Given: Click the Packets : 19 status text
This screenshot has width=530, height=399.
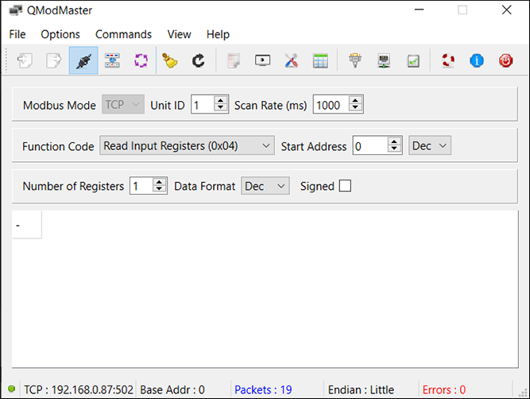Looking at the screenshot, I should [x=263, y=390].
